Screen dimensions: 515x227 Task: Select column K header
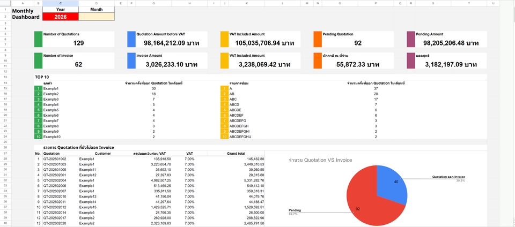coord(247,3)
